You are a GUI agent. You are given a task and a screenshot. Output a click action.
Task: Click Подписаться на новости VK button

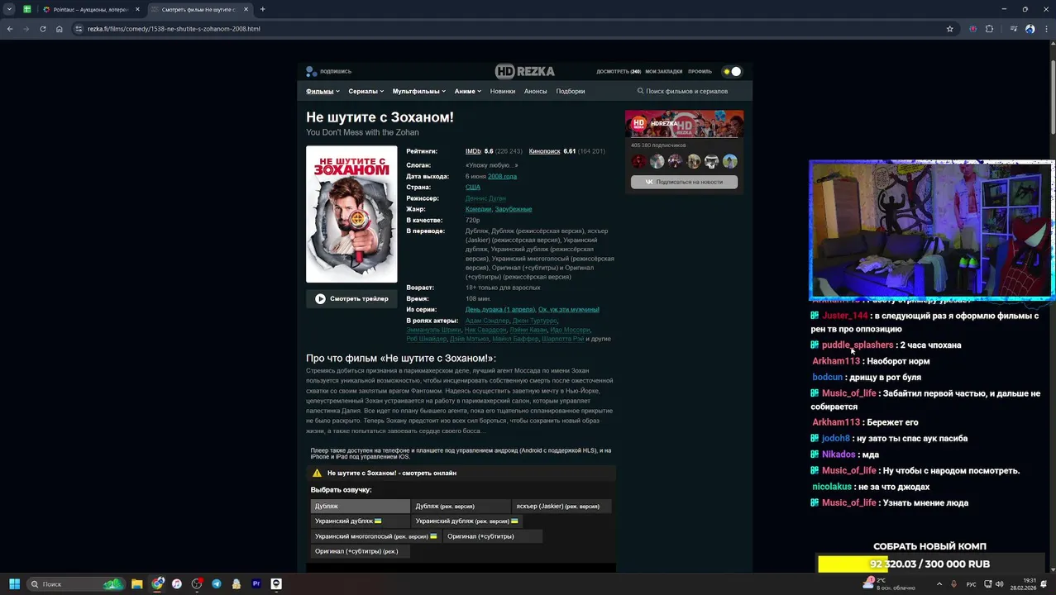(684, 182)
